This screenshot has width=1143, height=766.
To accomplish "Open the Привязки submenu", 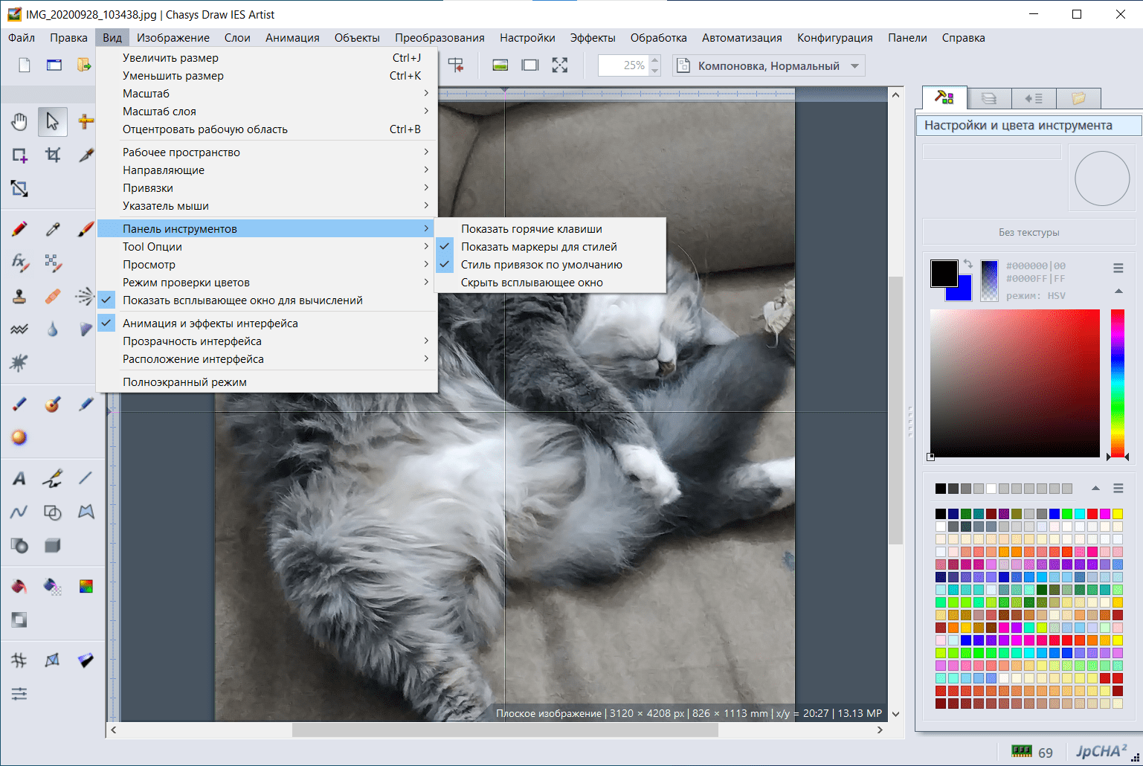I will 267,188.
